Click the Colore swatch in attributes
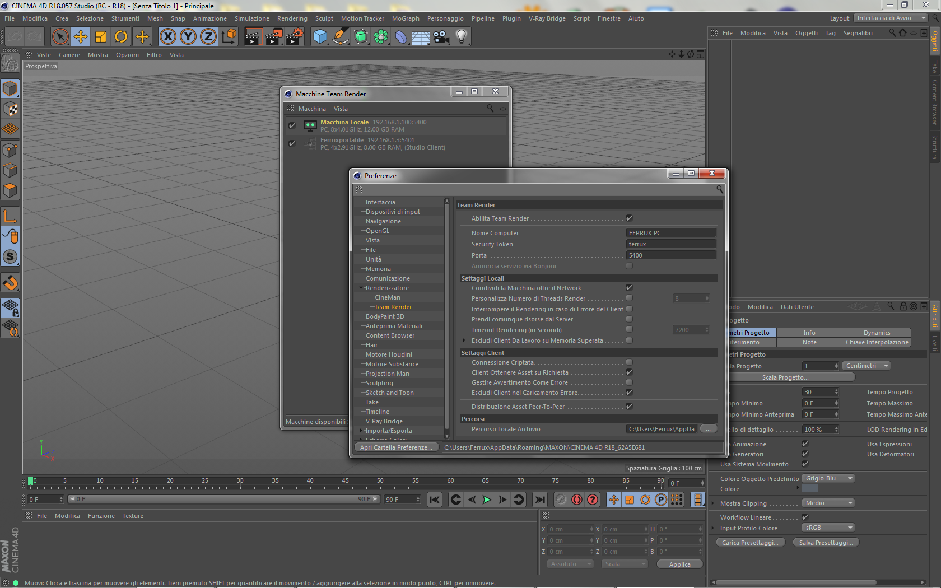The height and width of the screenshot is (588, 941). click(x=810, y=489)
